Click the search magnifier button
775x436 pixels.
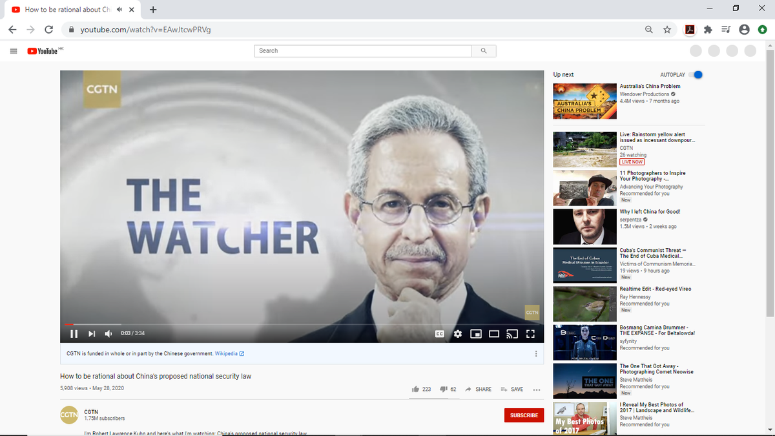pyautogui.click(x=484, y=51)
